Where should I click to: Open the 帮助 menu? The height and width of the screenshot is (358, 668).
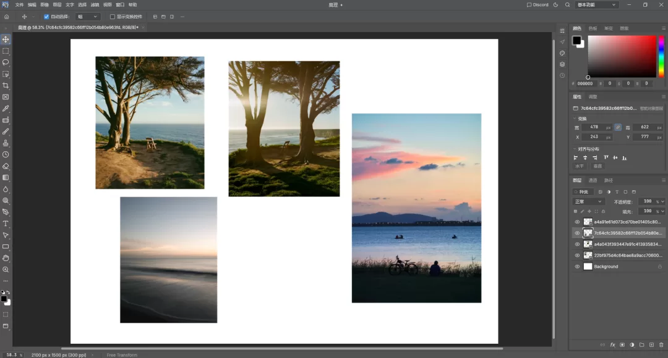132,5
